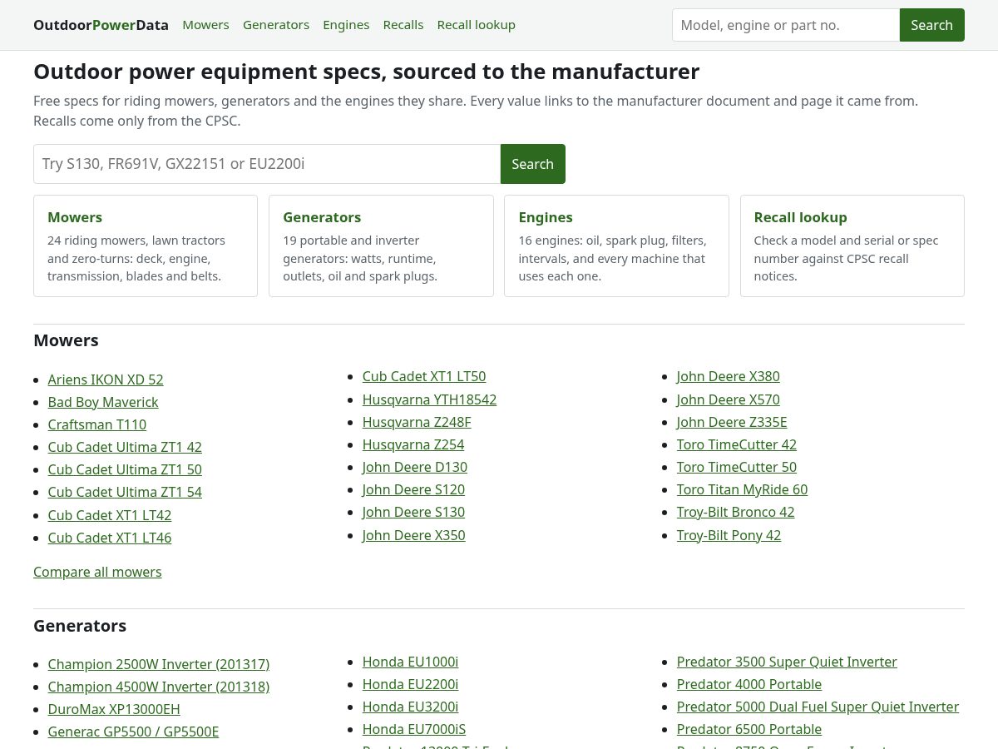Open Honda EU1000i generator

411,662
